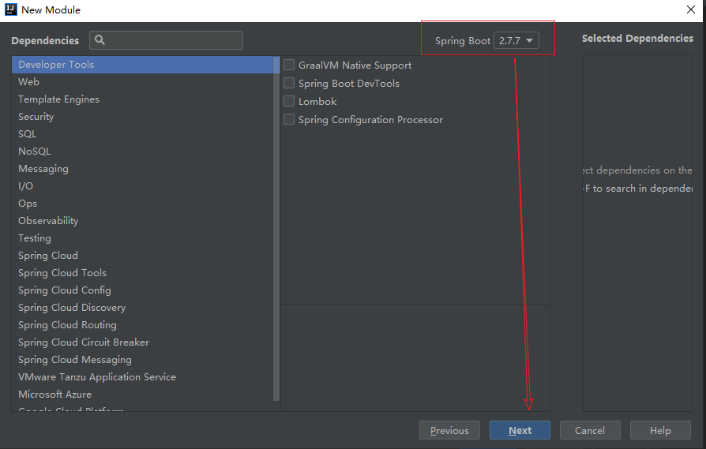Enable Spring Configuration Processor
Image resolution: width=706 pixels, height=449 pixels.
pyautogui.click(x=289, y=120)
